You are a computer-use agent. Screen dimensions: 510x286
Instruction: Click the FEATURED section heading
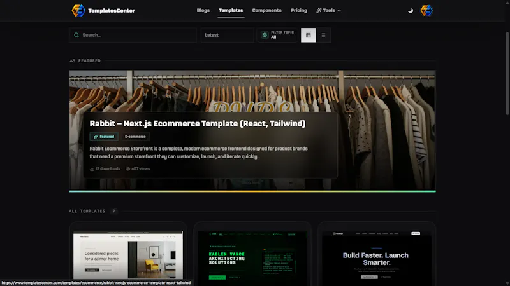(89, 60)
